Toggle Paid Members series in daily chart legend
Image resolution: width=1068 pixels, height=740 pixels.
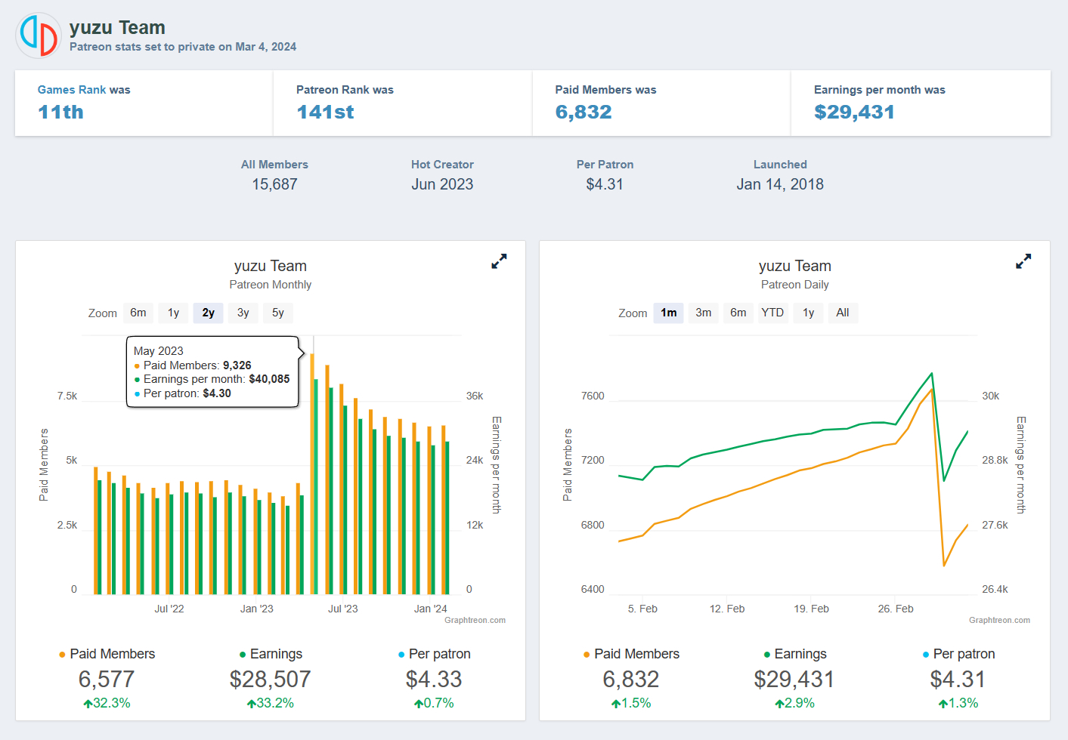[631, 654]
